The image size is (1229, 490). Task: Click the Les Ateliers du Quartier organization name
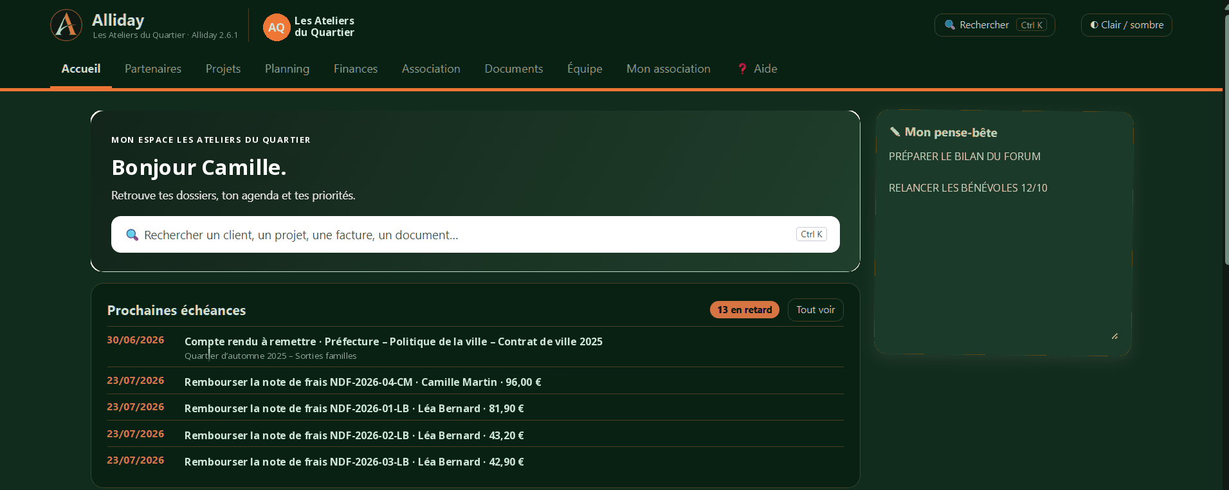[x=324, y=27]
